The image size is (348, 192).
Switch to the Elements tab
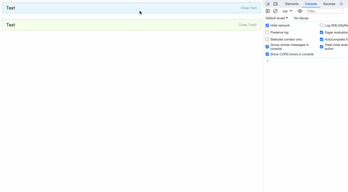(x=292, y=4)
